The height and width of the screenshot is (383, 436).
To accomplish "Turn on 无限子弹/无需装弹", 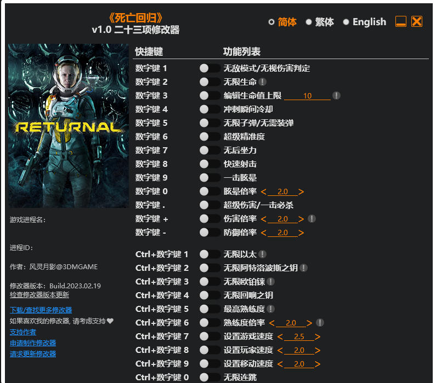I will (x=209, y=123).
